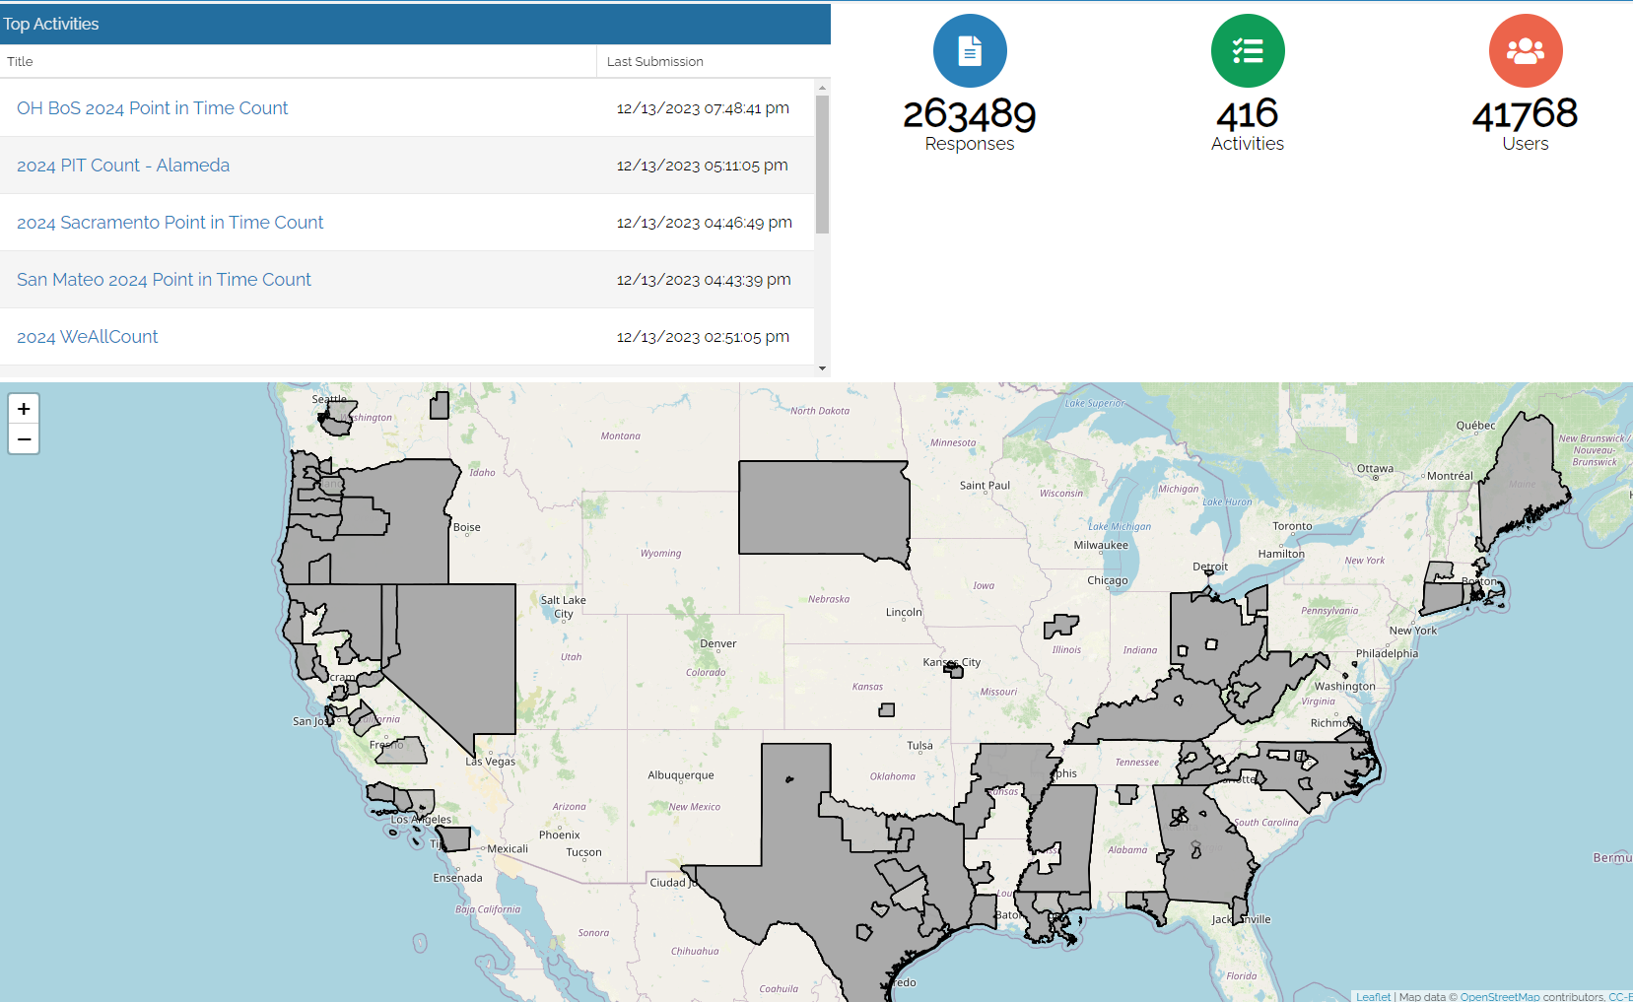Open the Leaflet attribution link

click(x=1373, y=996)
